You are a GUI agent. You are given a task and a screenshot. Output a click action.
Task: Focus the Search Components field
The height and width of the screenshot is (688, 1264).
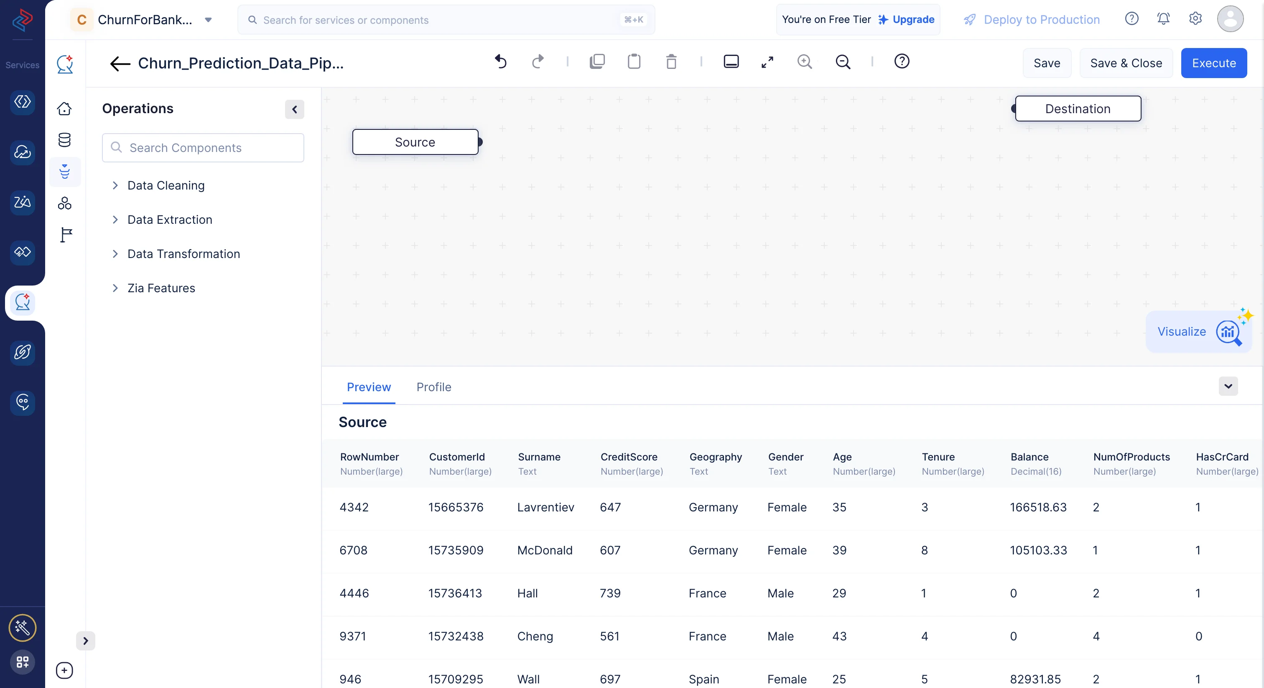203,147
